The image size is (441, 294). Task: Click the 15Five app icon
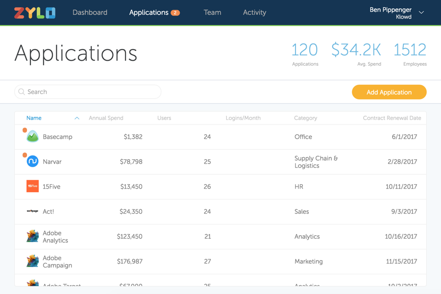tap(32, 186)
